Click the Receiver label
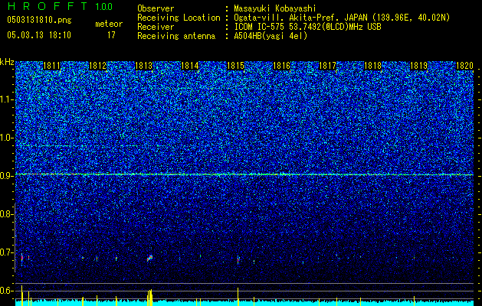 pos(156,27)
